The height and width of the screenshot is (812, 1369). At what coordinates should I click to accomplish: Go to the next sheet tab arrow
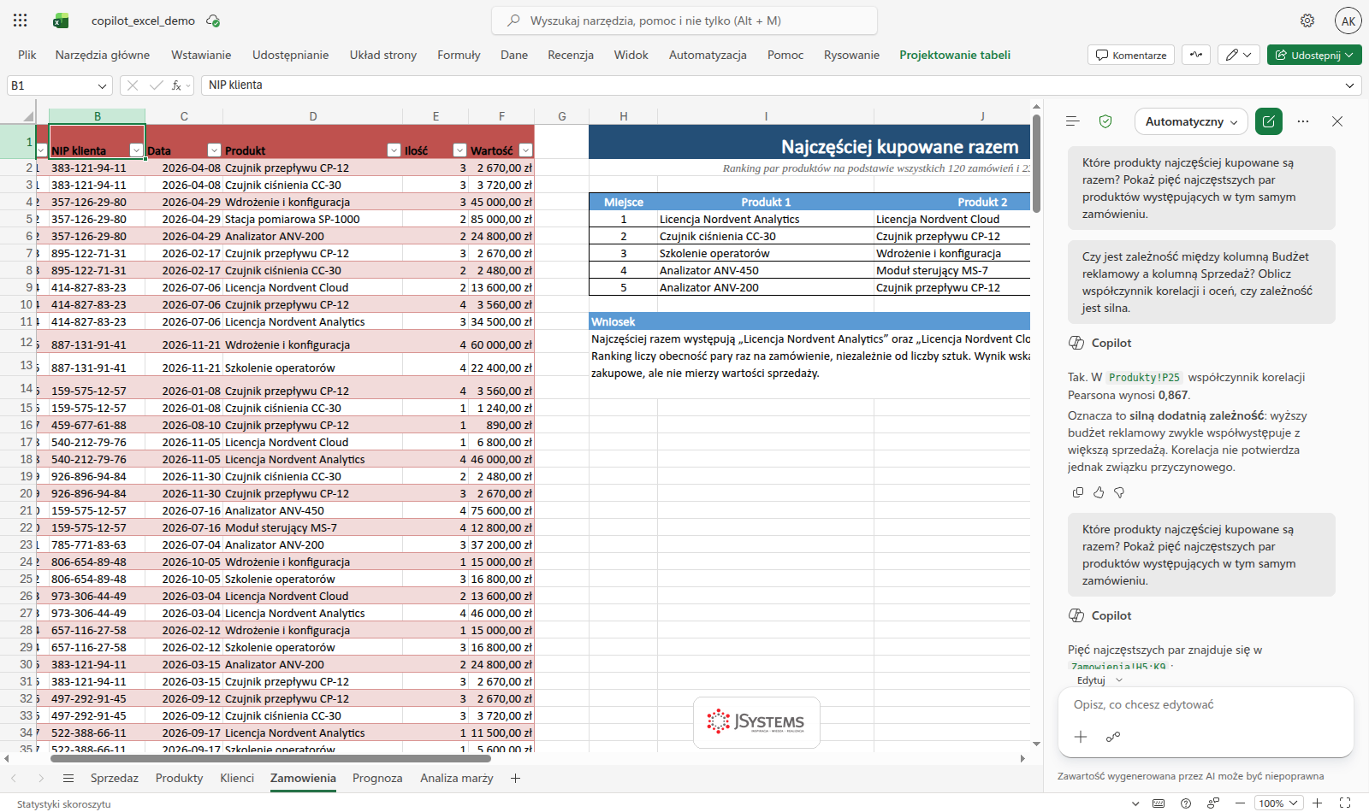pyautogui.click(x=41, y=778)
